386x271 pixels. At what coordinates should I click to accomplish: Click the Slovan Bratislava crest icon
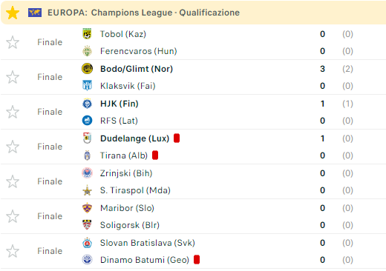point(87,243)
